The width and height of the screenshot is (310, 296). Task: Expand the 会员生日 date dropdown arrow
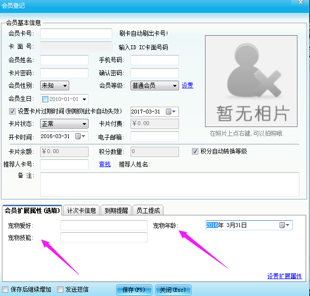tap(85, 99)
